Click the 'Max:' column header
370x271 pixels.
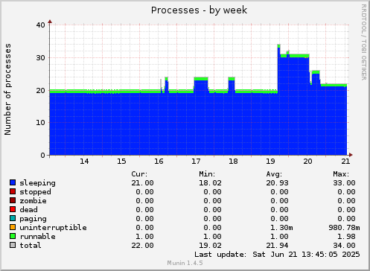[x=341, y=174]
